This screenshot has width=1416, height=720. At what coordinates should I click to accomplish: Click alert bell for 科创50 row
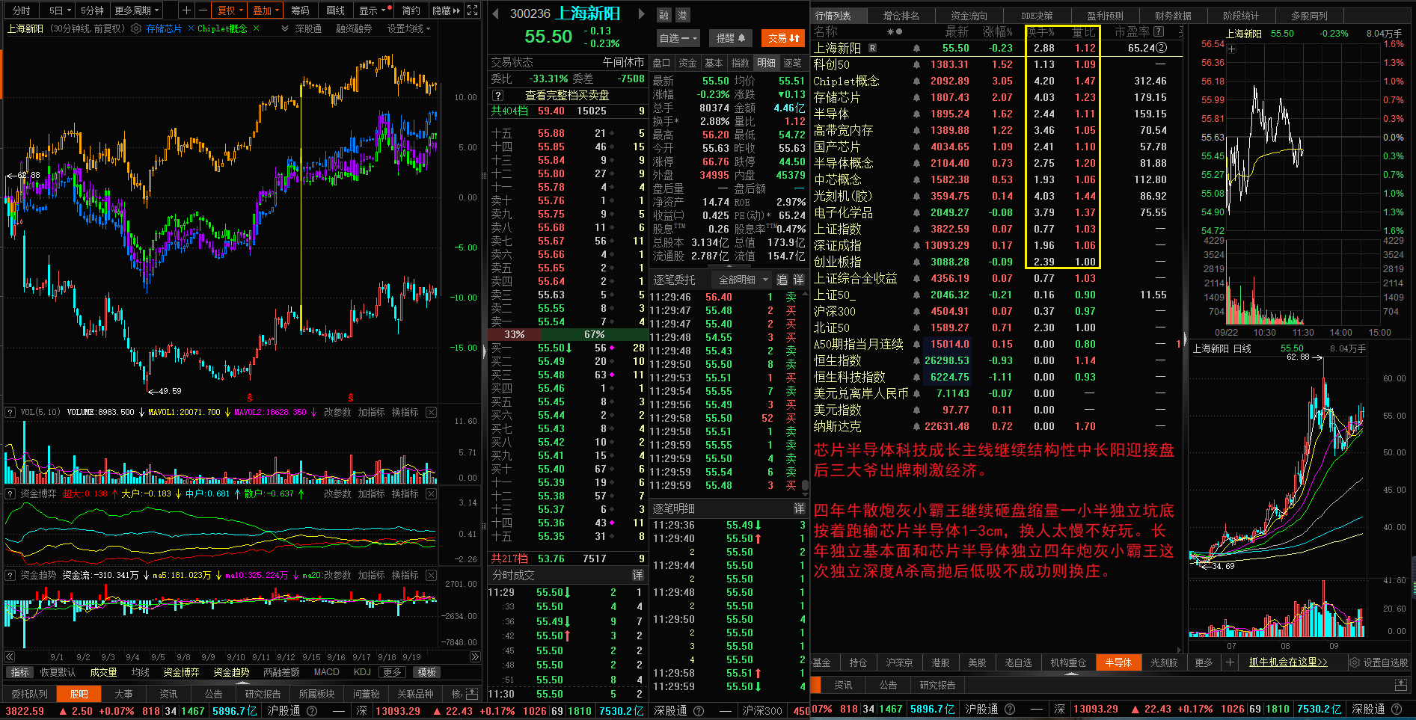(x=916, y=65)
